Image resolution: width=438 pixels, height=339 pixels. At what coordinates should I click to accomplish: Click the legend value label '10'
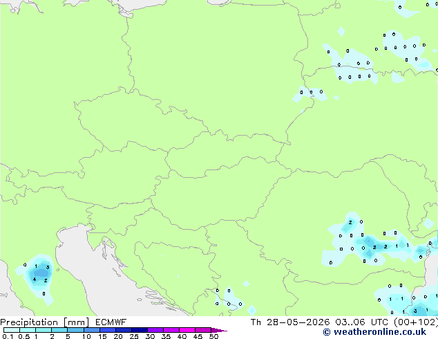point(86,336)
